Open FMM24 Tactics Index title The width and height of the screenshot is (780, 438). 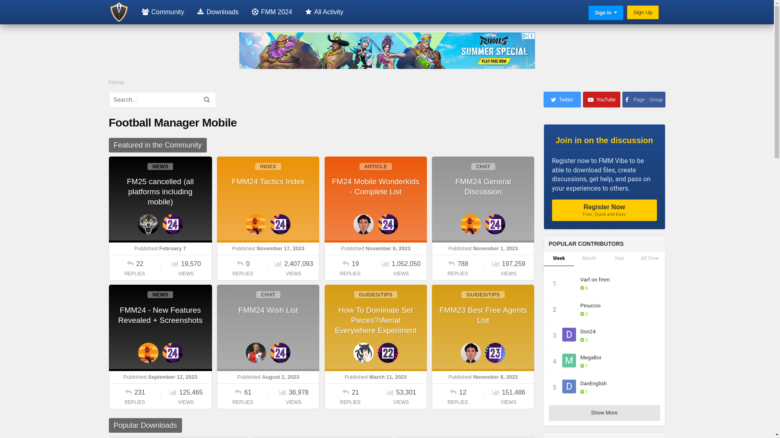tap(268, 182)
